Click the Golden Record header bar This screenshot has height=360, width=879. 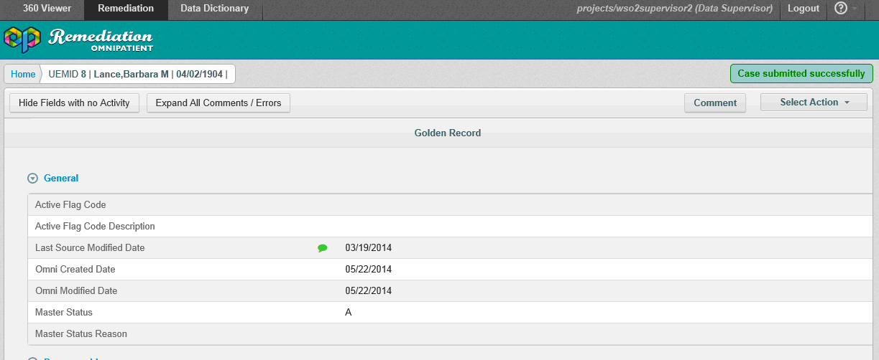(447, 133)
